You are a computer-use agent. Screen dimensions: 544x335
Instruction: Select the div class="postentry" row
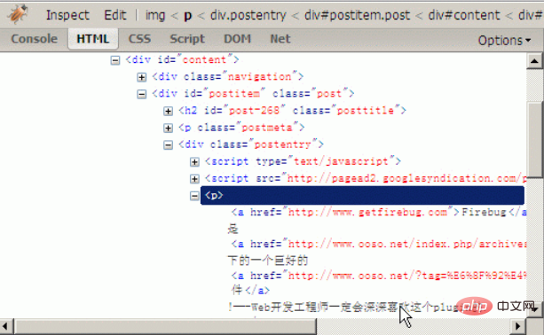251,144
